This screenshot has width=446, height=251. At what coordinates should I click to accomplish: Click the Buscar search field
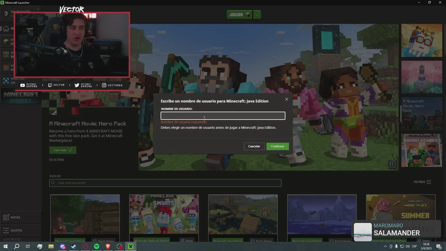tap(165, 183)
